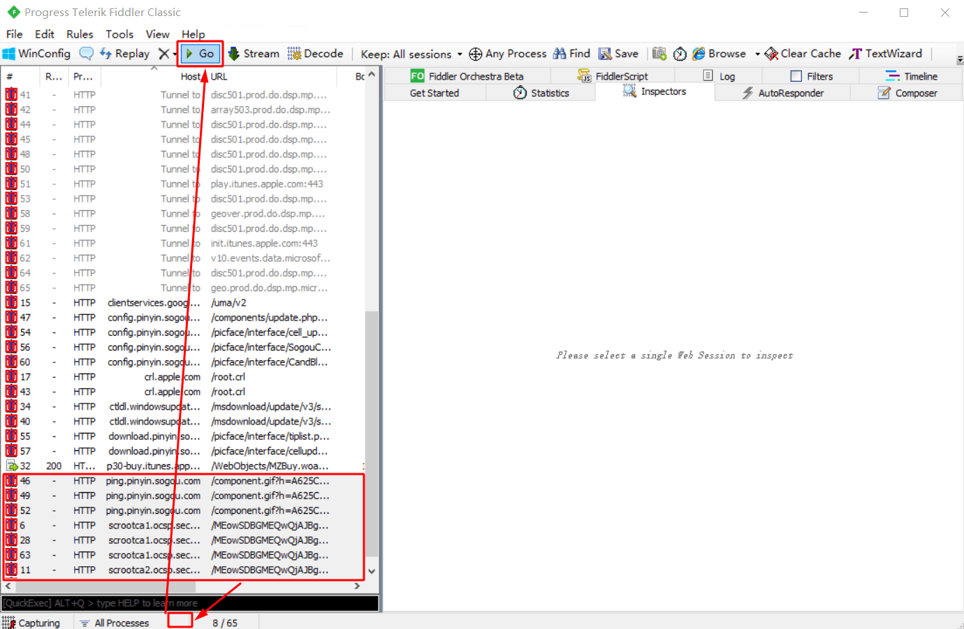Click Clear Cache in toolbar
Viewport: 964px width, 629px height.
coord(803,54)
